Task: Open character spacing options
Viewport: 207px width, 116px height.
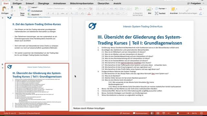Action: tap(77, 14)
